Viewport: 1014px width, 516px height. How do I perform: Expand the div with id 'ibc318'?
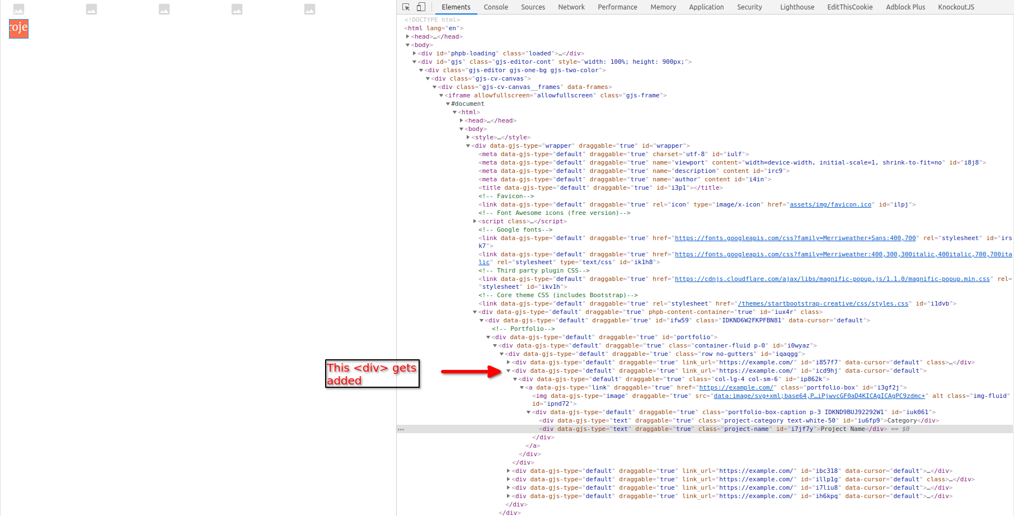(x=508, y=471)
